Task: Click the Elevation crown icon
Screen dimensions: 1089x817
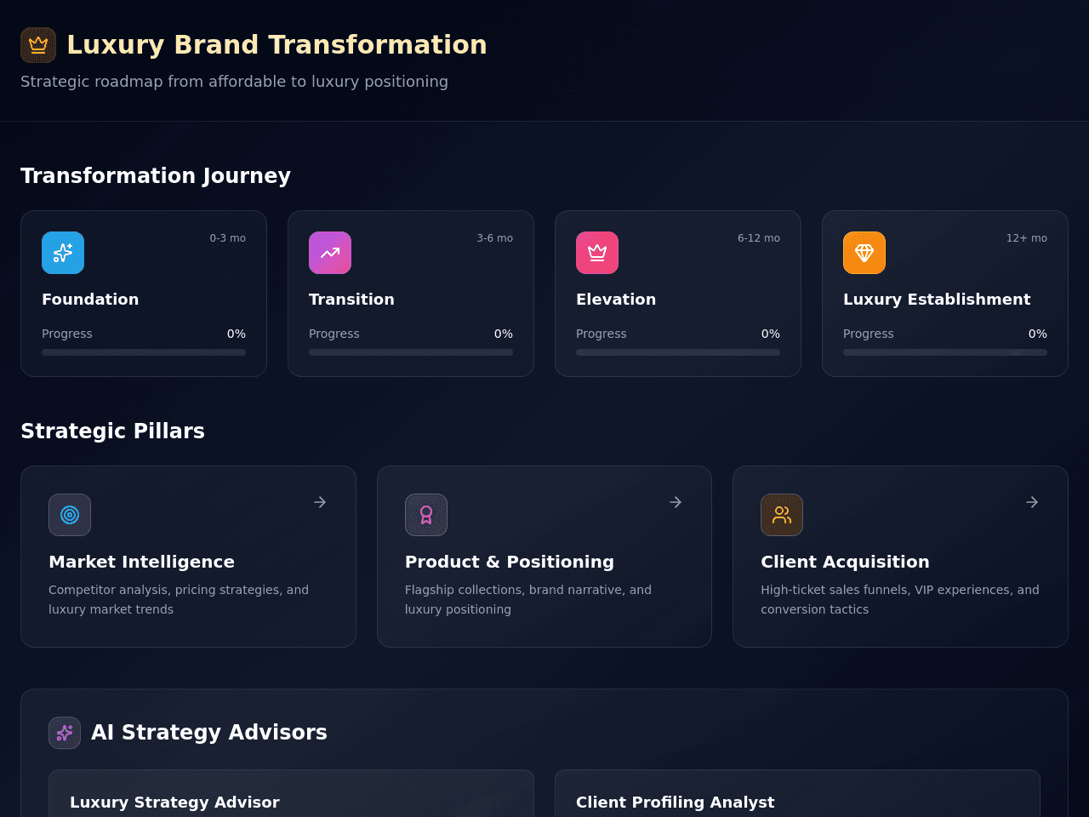Action: click(597, 253)
